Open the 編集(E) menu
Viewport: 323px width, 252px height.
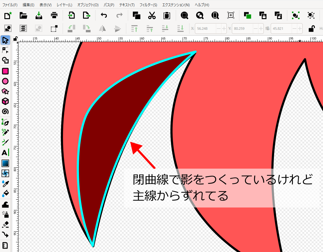click(x=29, y=5)
